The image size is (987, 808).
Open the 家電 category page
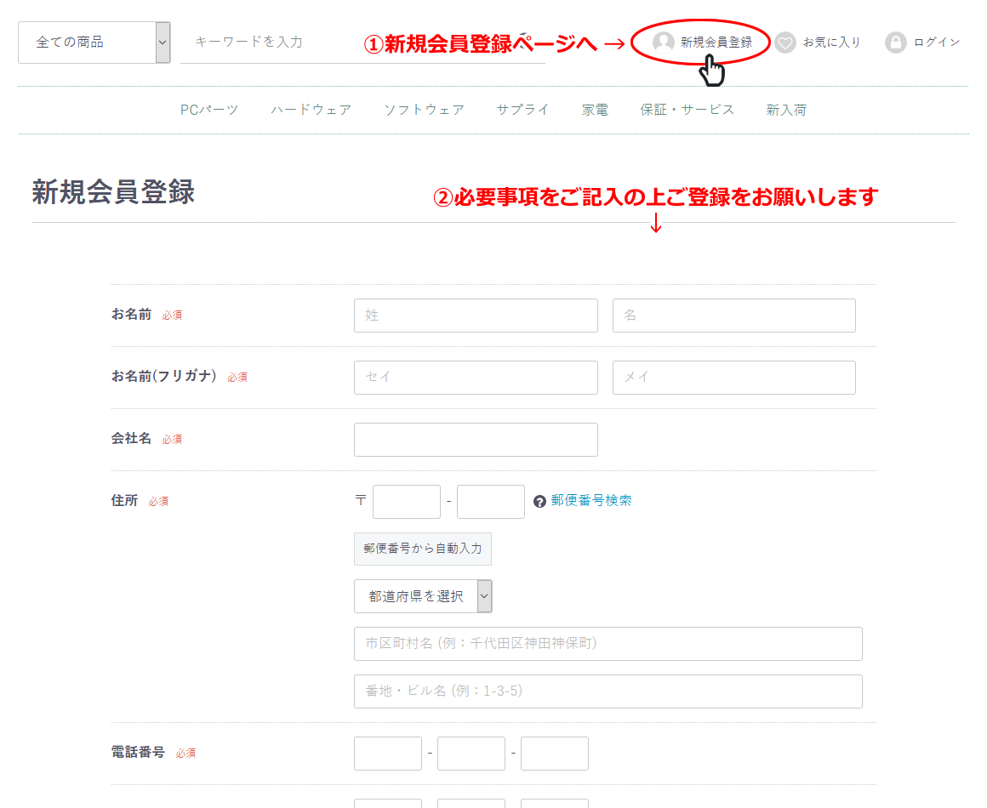595,109
